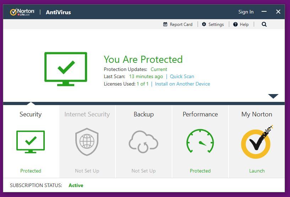Click the Security monitor checkmark icon
This screenshot has width=290, height=197.
(x=31, y=141)
